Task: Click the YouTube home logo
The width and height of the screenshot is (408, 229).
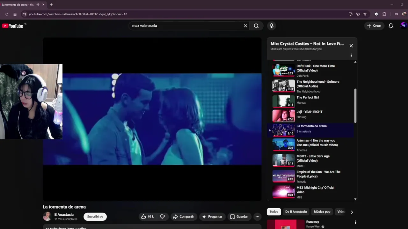Action: 13,26
